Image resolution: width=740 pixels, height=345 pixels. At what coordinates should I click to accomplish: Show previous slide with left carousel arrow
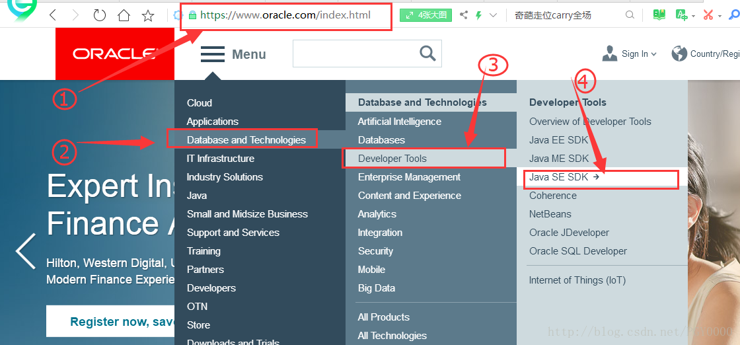(26, 251)
